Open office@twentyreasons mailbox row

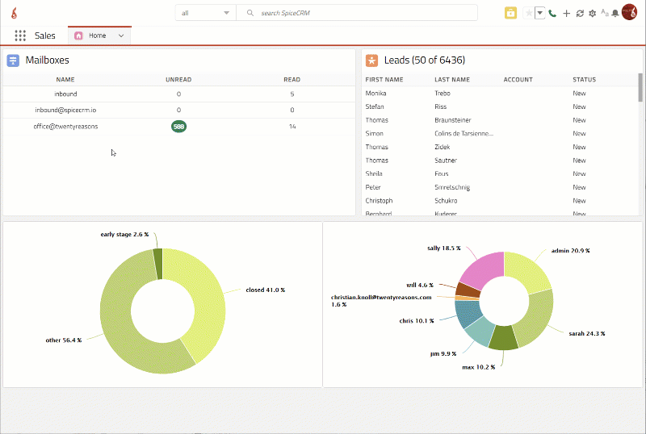pos(178,127)
